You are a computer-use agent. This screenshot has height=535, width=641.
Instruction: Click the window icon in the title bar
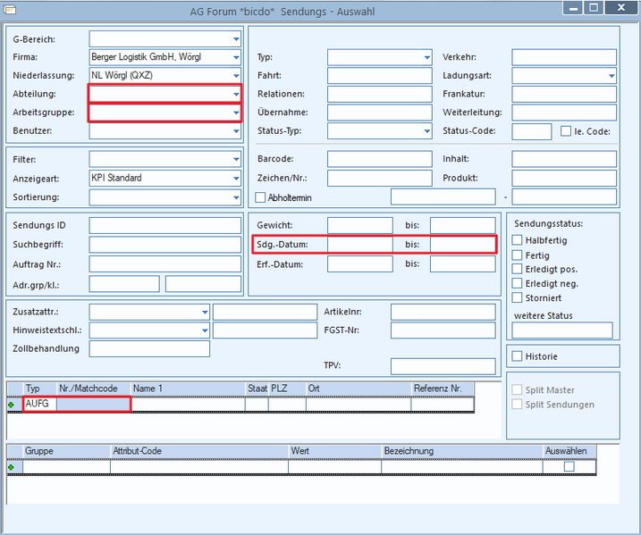click(10, 9)
